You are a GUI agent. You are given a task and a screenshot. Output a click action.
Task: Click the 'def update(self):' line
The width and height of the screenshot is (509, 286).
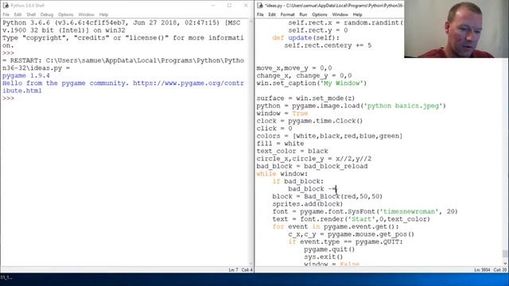coord(305,38)
